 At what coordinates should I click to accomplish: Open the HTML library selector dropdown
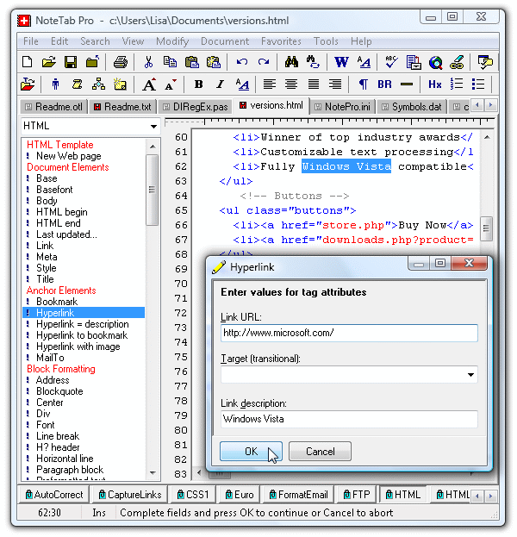pos(153,127)
